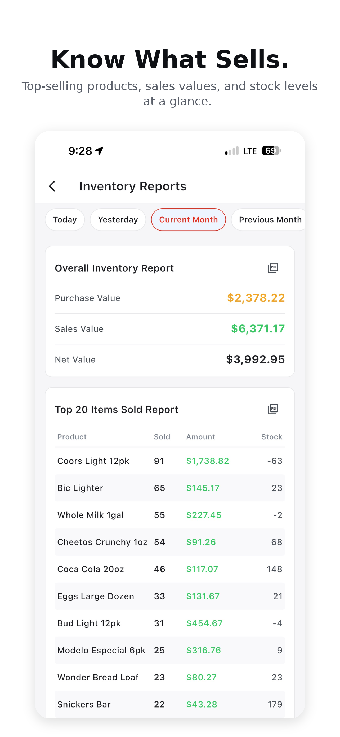Tap the 9:28 clock time
Viewport: 340px width, 737px height.
click(80, 151)
